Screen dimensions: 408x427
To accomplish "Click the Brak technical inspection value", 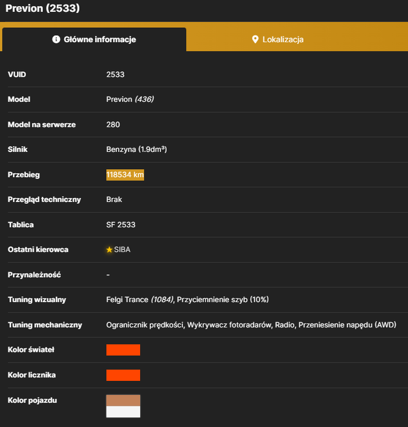I will (114, 200).
